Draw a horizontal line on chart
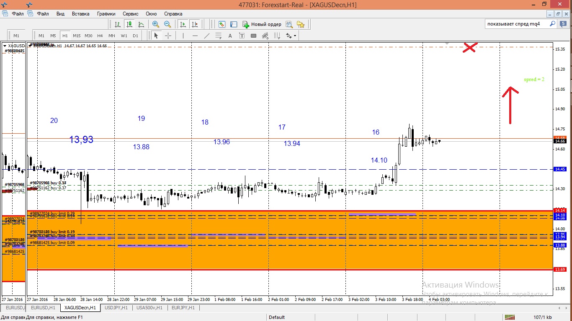 (195, 36)
